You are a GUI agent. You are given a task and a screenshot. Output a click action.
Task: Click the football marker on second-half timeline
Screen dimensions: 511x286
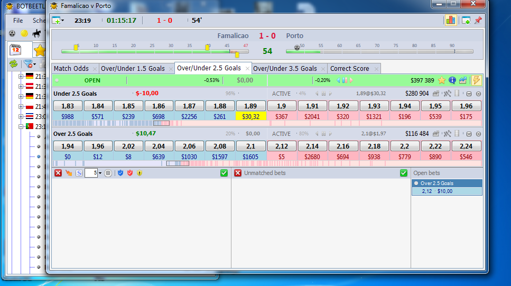(297, 48)
